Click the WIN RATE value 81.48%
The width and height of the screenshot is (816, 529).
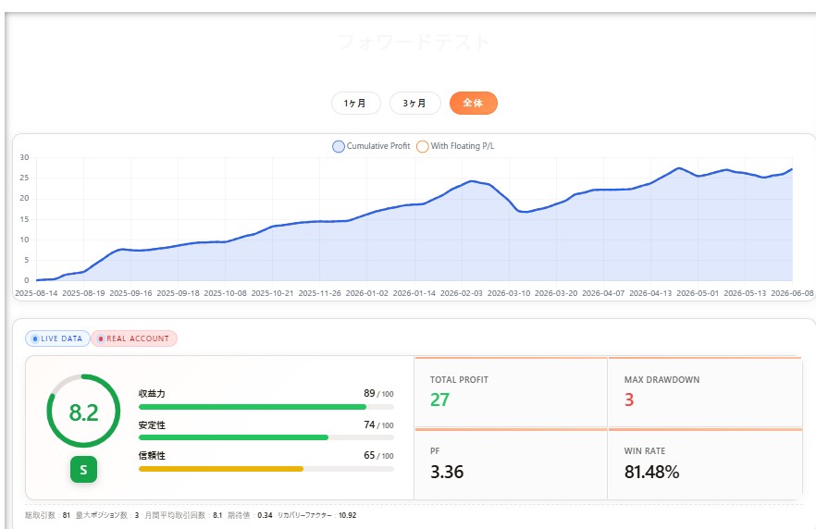click(x=651, y=472)
